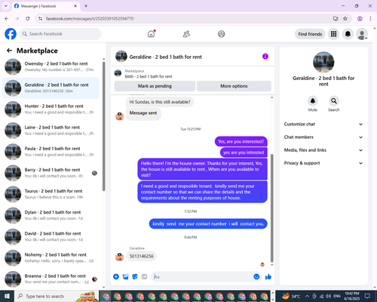The height and width of the screenshot is (302, 377).
Task: Open the weather widget showing 34°C
Action: [x=291, y=296]
